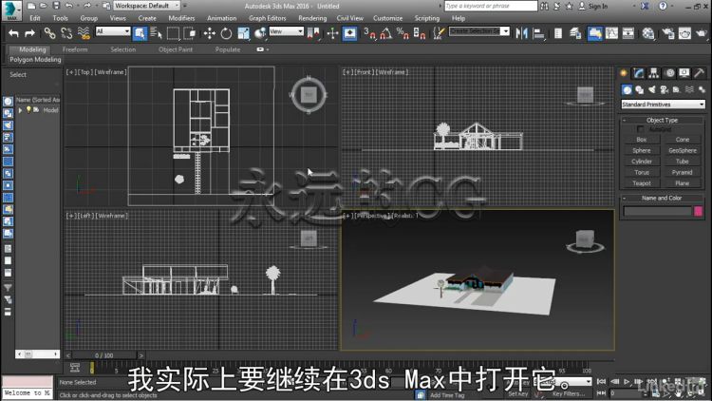This screenshot has width=712, height=401.
Task: Expand Model tree item in Scene Explorer
Action: click(x=20, y=110)
